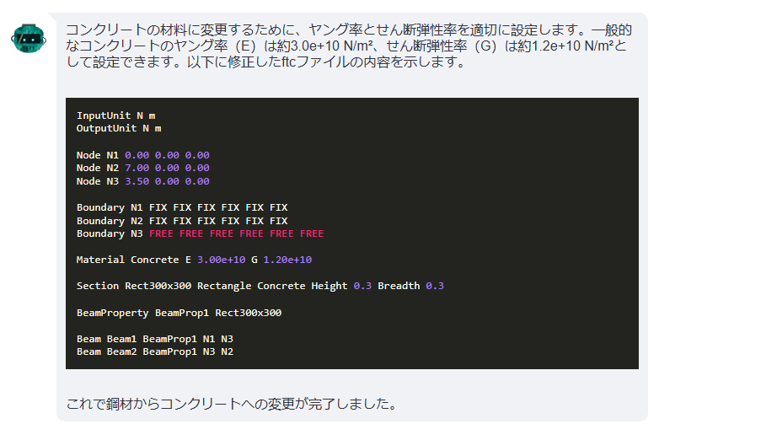Click the closing sentence below the code block
Viewport: 777px width, 440px height.
pos(233,404)
